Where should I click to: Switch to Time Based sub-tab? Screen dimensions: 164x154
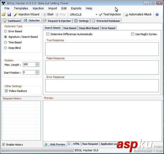[x=70, y=28]
